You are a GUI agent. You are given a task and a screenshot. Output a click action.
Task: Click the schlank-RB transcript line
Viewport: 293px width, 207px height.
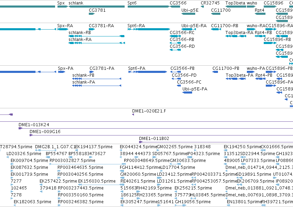pos(97,36)
